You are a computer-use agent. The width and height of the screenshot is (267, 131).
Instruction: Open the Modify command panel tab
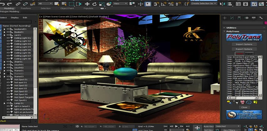coord(232,18)
